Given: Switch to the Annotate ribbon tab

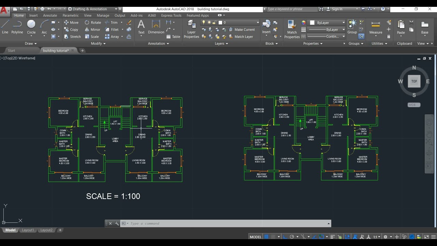Looking at the screenshot, I should [50, 15].
